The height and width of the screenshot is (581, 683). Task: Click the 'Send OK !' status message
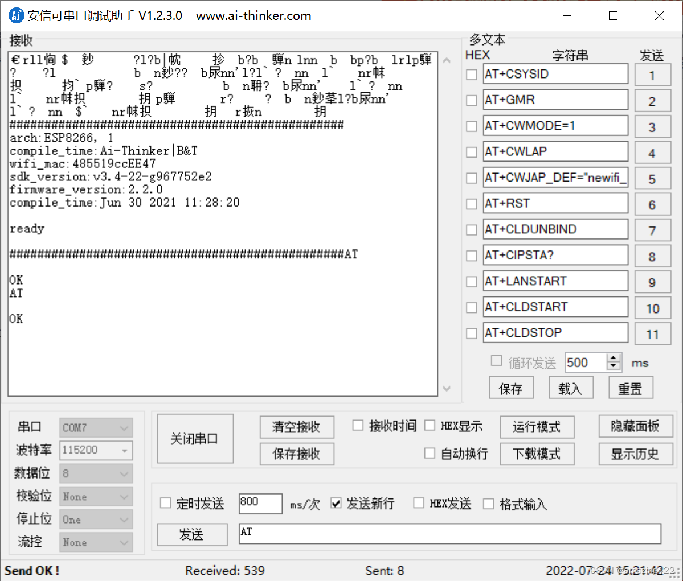click(x=32, y=571)
